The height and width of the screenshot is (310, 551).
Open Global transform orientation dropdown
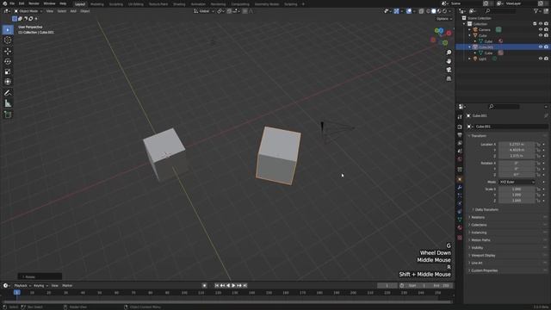tap(204, 11)
